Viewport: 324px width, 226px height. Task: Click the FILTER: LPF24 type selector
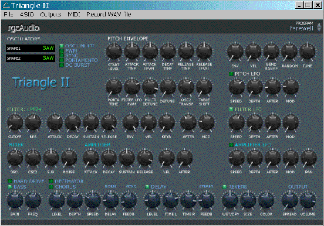(24, 109)
